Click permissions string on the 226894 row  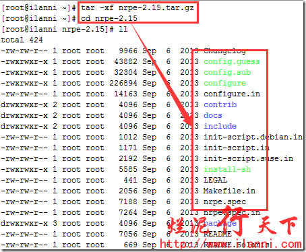(24, 83)
